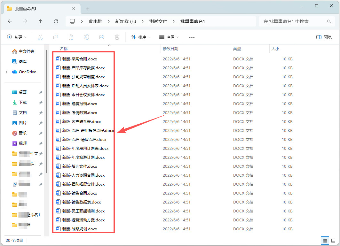Click 测试文件 in the breadcrumb
This screenshot has height=246, width=340.
click(158, 21)
